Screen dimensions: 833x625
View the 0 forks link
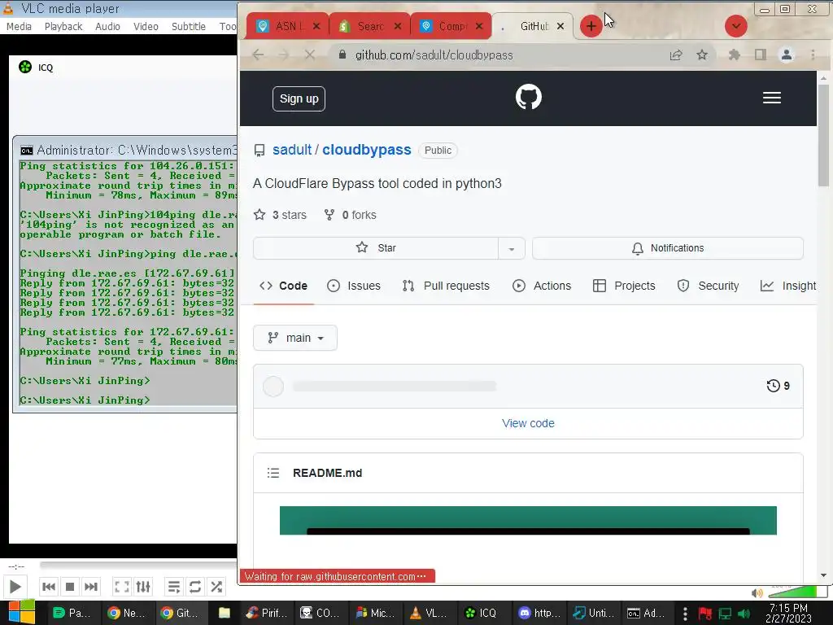pyautogui.click(x=350, y=215)
